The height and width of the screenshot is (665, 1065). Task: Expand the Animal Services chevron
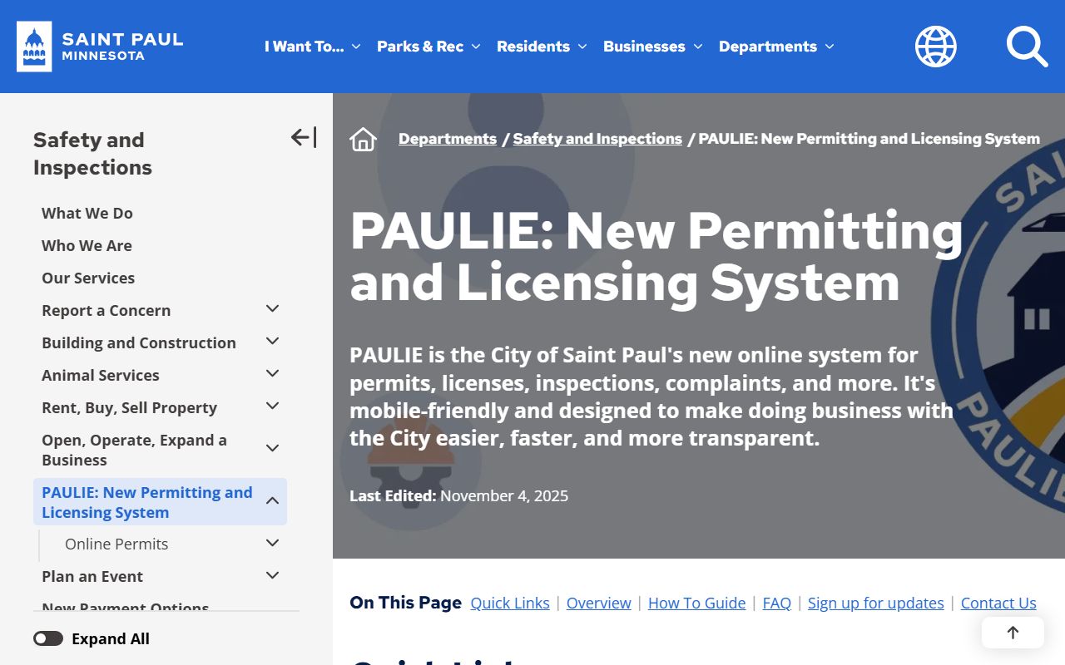[x=272, y=374]
